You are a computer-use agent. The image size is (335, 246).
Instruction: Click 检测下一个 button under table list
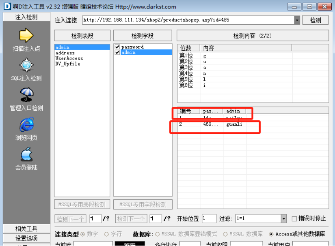click(70, 219)
